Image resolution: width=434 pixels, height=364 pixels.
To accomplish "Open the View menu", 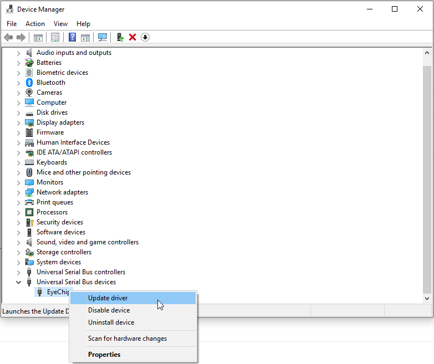I will tap(60, 24).
